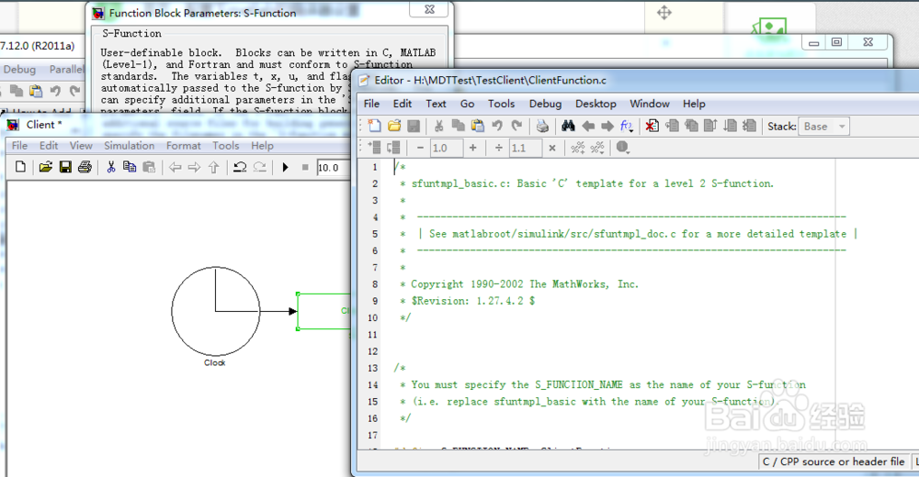Create new model in Client toolbar

coord(20,167)
